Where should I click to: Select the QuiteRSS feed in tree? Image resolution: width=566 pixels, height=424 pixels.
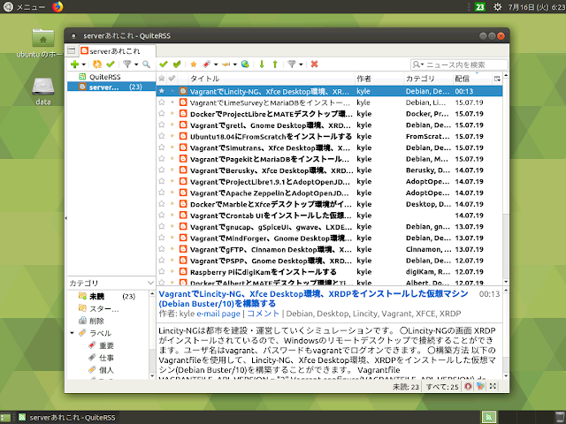[x=111, y=77]
